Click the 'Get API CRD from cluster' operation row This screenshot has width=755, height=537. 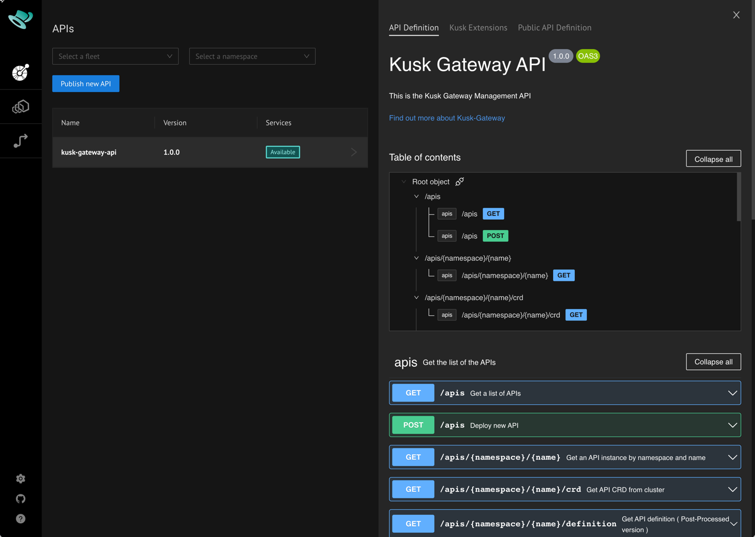click(565, 490)
